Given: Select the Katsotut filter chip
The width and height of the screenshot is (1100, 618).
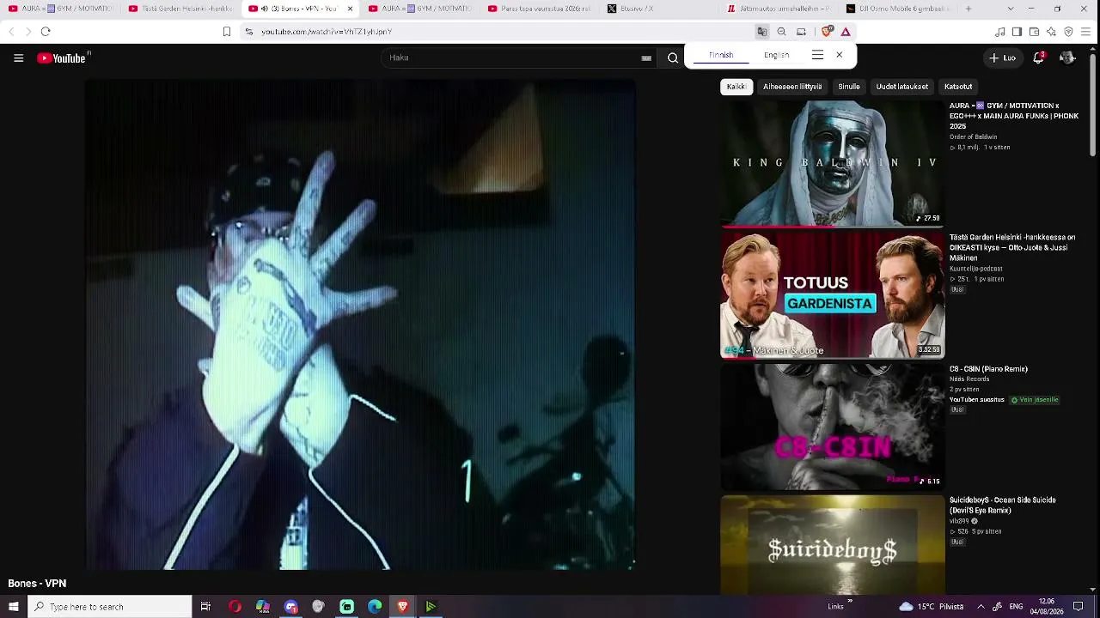Looking at the screenshot, I should pyautogui.click(x=958, y=87).
